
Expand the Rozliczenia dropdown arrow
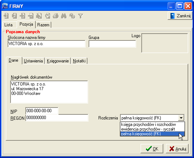(181, 118)
